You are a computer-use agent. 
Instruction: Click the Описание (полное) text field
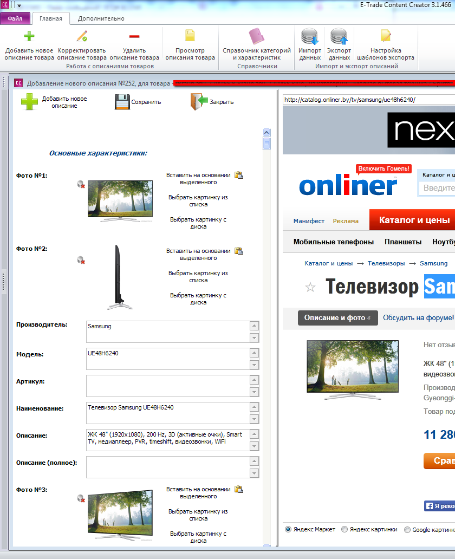(x=168, y=467)
